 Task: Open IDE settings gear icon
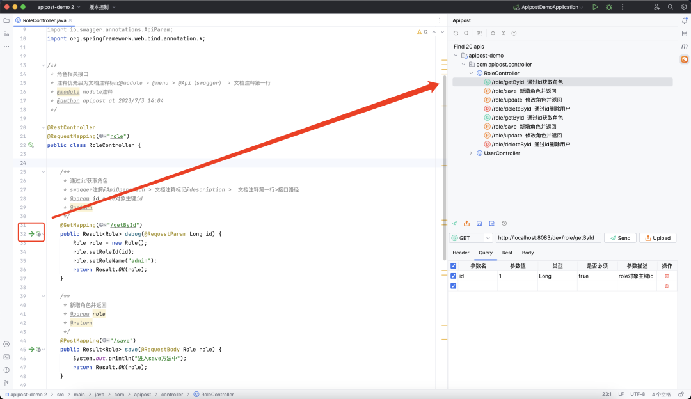tap(683, 7)
